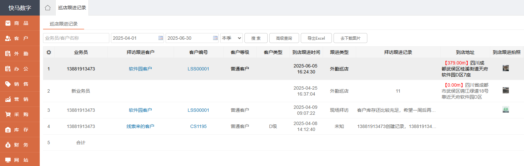Select the 巡店跟进记录 sub-tab

coord(64,24)
